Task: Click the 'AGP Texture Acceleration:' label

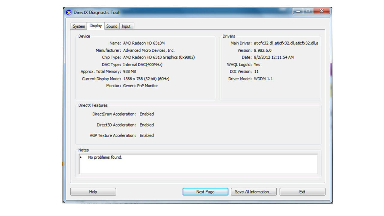Action: click(x=113, y=135)
